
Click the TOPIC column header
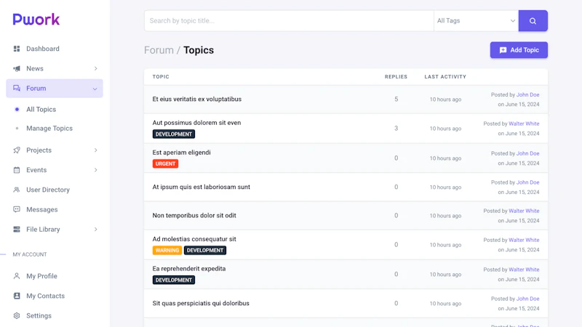(161, 77)
